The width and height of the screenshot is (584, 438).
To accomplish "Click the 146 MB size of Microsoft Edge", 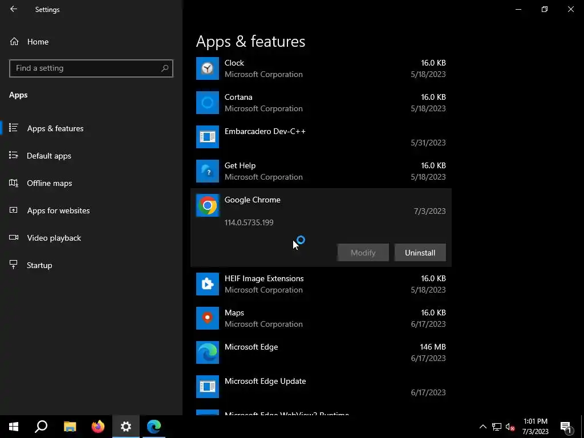I will pos(433,347).
